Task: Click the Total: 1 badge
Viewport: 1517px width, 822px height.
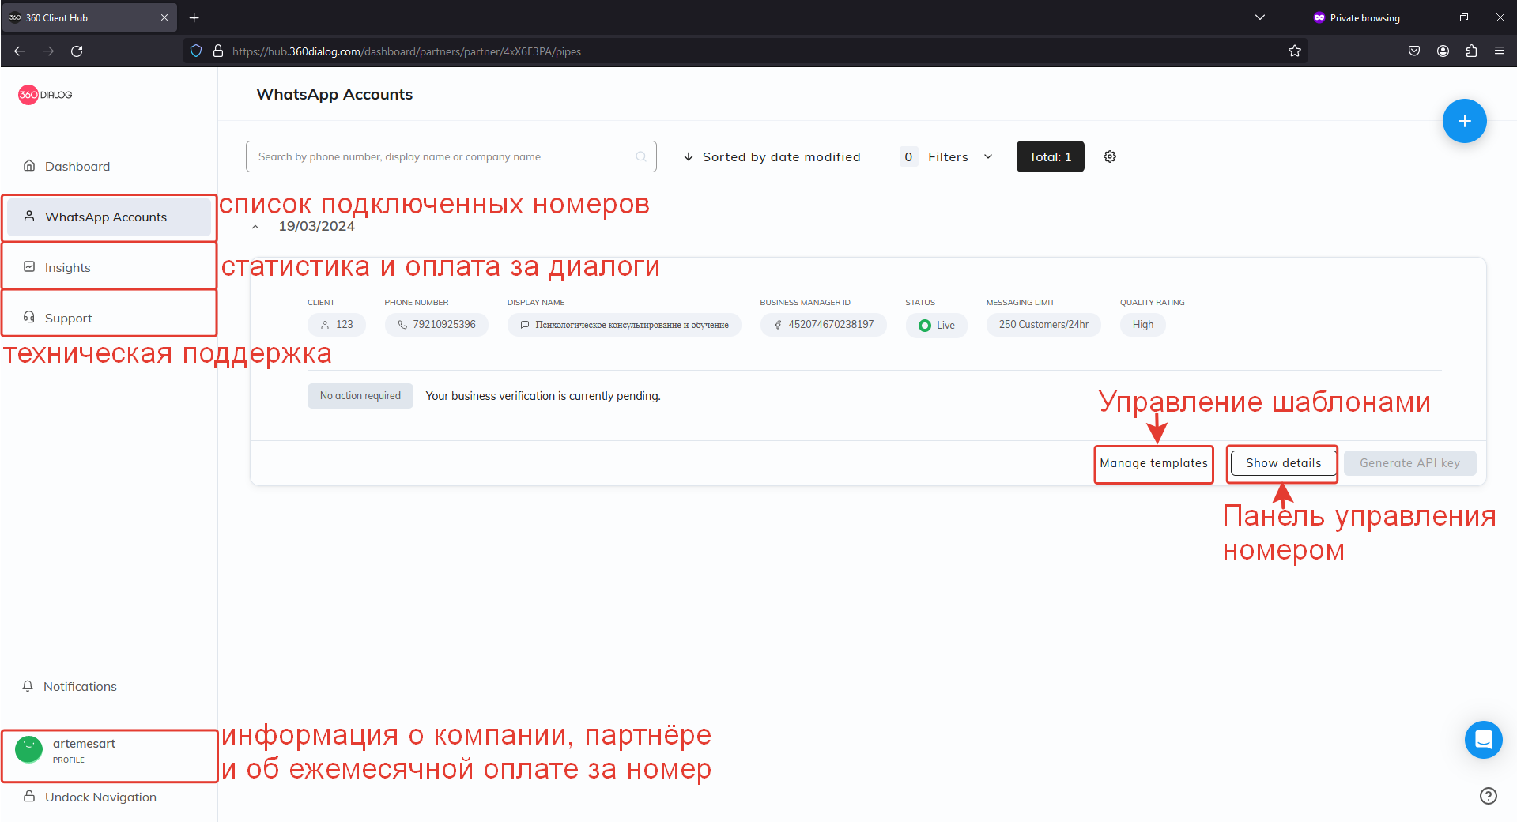Action: coord(1050,156)
